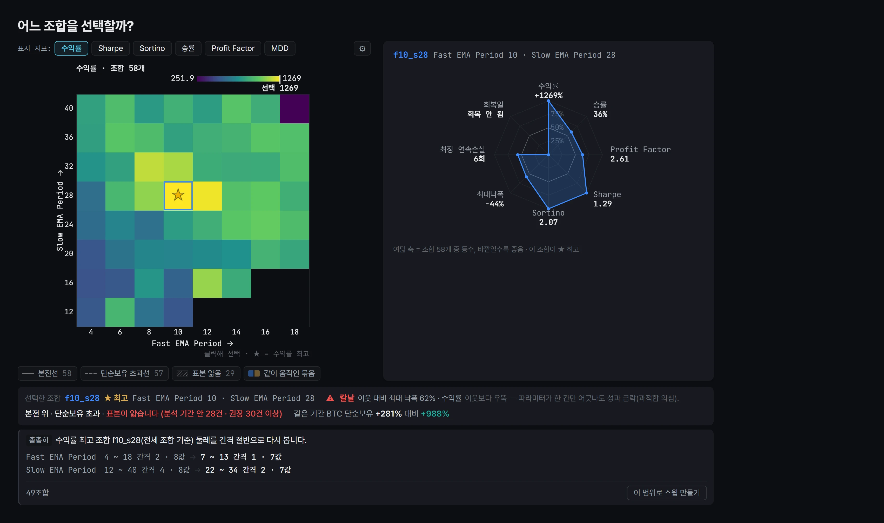Switch to the Sortino metric tab
The width and height of the screenshot is (884, 523).
pos(152,48)
